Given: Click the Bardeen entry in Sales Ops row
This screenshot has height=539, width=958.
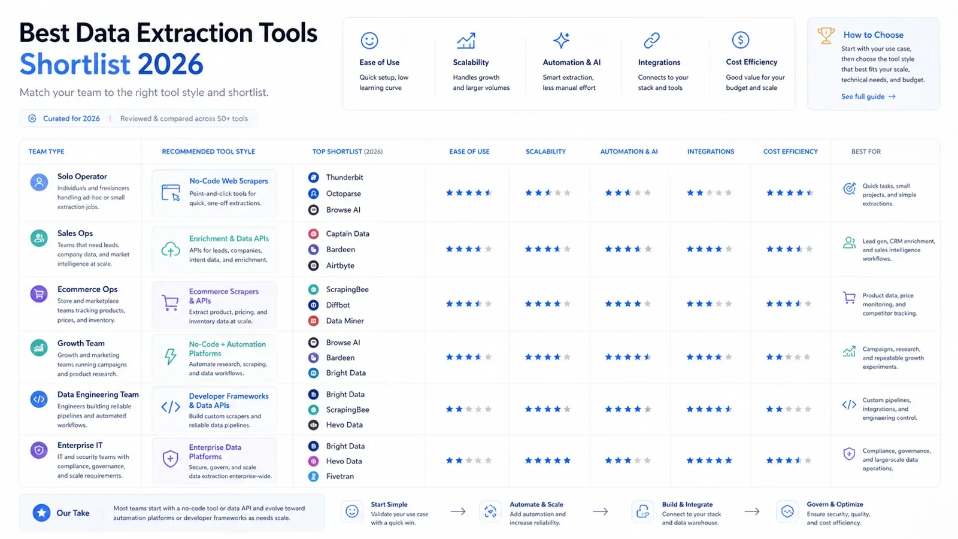Looking at the screenshot, I should [341, 249].
